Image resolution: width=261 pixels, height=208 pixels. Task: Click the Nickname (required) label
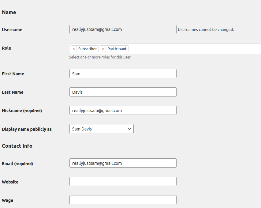click(x=22, y=111)
